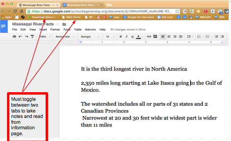The width and height of the screenshot is (231, 141).
Task: Open the Normal text style dropdown
Action: coord(65,37)
